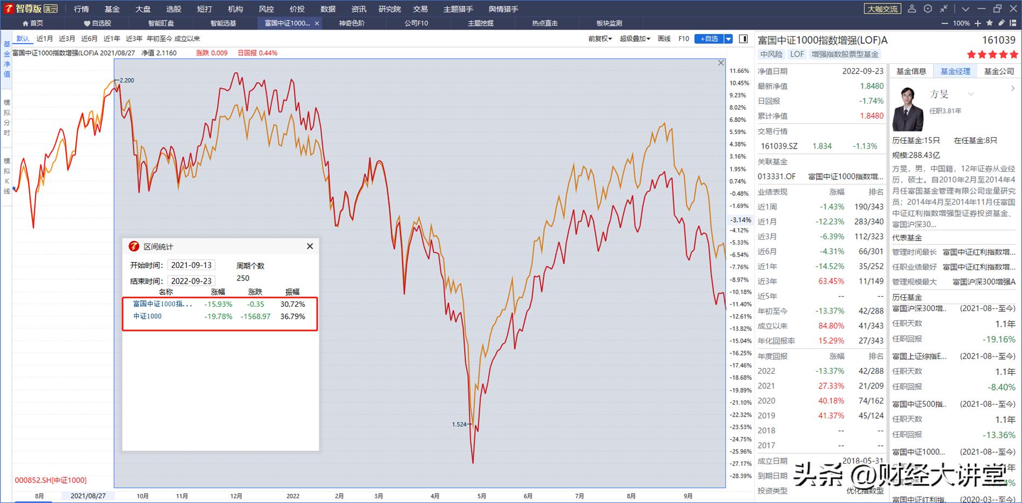Click the star favorites icon in toolbar
This screenshot has height=503, width=1022.
(990, 23)
